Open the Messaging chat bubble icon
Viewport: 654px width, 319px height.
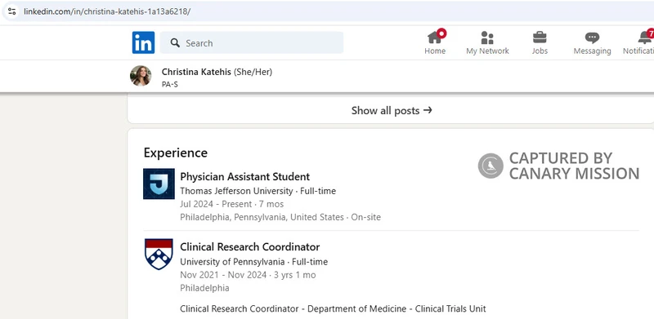click(x=592, y=38)
